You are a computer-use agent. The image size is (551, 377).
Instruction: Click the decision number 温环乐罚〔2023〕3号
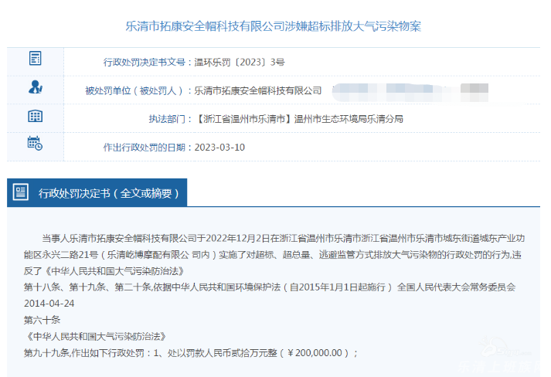tap(240, 62)
